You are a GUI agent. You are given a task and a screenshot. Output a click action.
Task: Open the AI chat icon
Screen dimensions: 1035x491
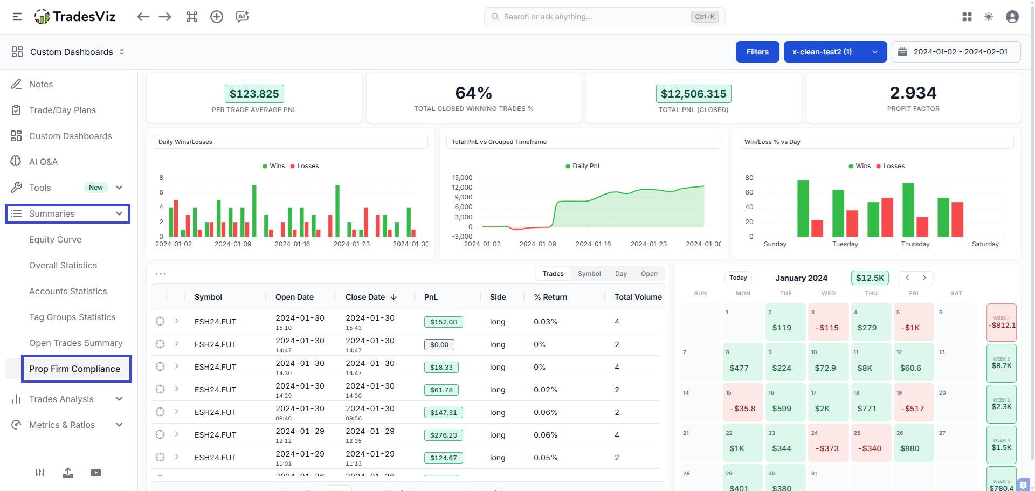(x=242, y=17)
